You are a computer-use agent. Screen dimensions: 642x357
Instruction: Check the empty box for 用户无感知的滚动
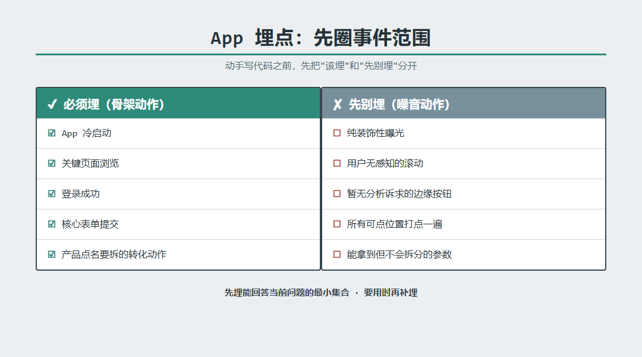337,163
